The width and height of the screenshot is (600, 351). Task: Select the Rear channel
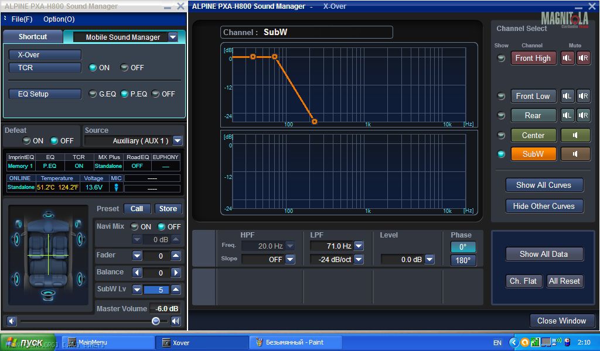[533, 115]
